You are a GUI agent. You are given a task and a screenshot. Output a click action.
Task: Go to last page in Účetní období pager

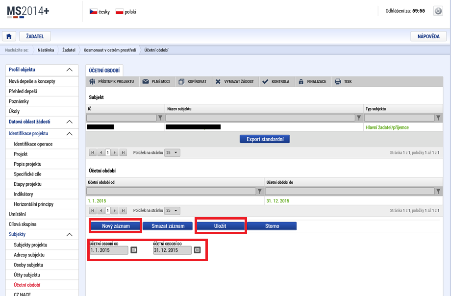(x=123, y=211)
